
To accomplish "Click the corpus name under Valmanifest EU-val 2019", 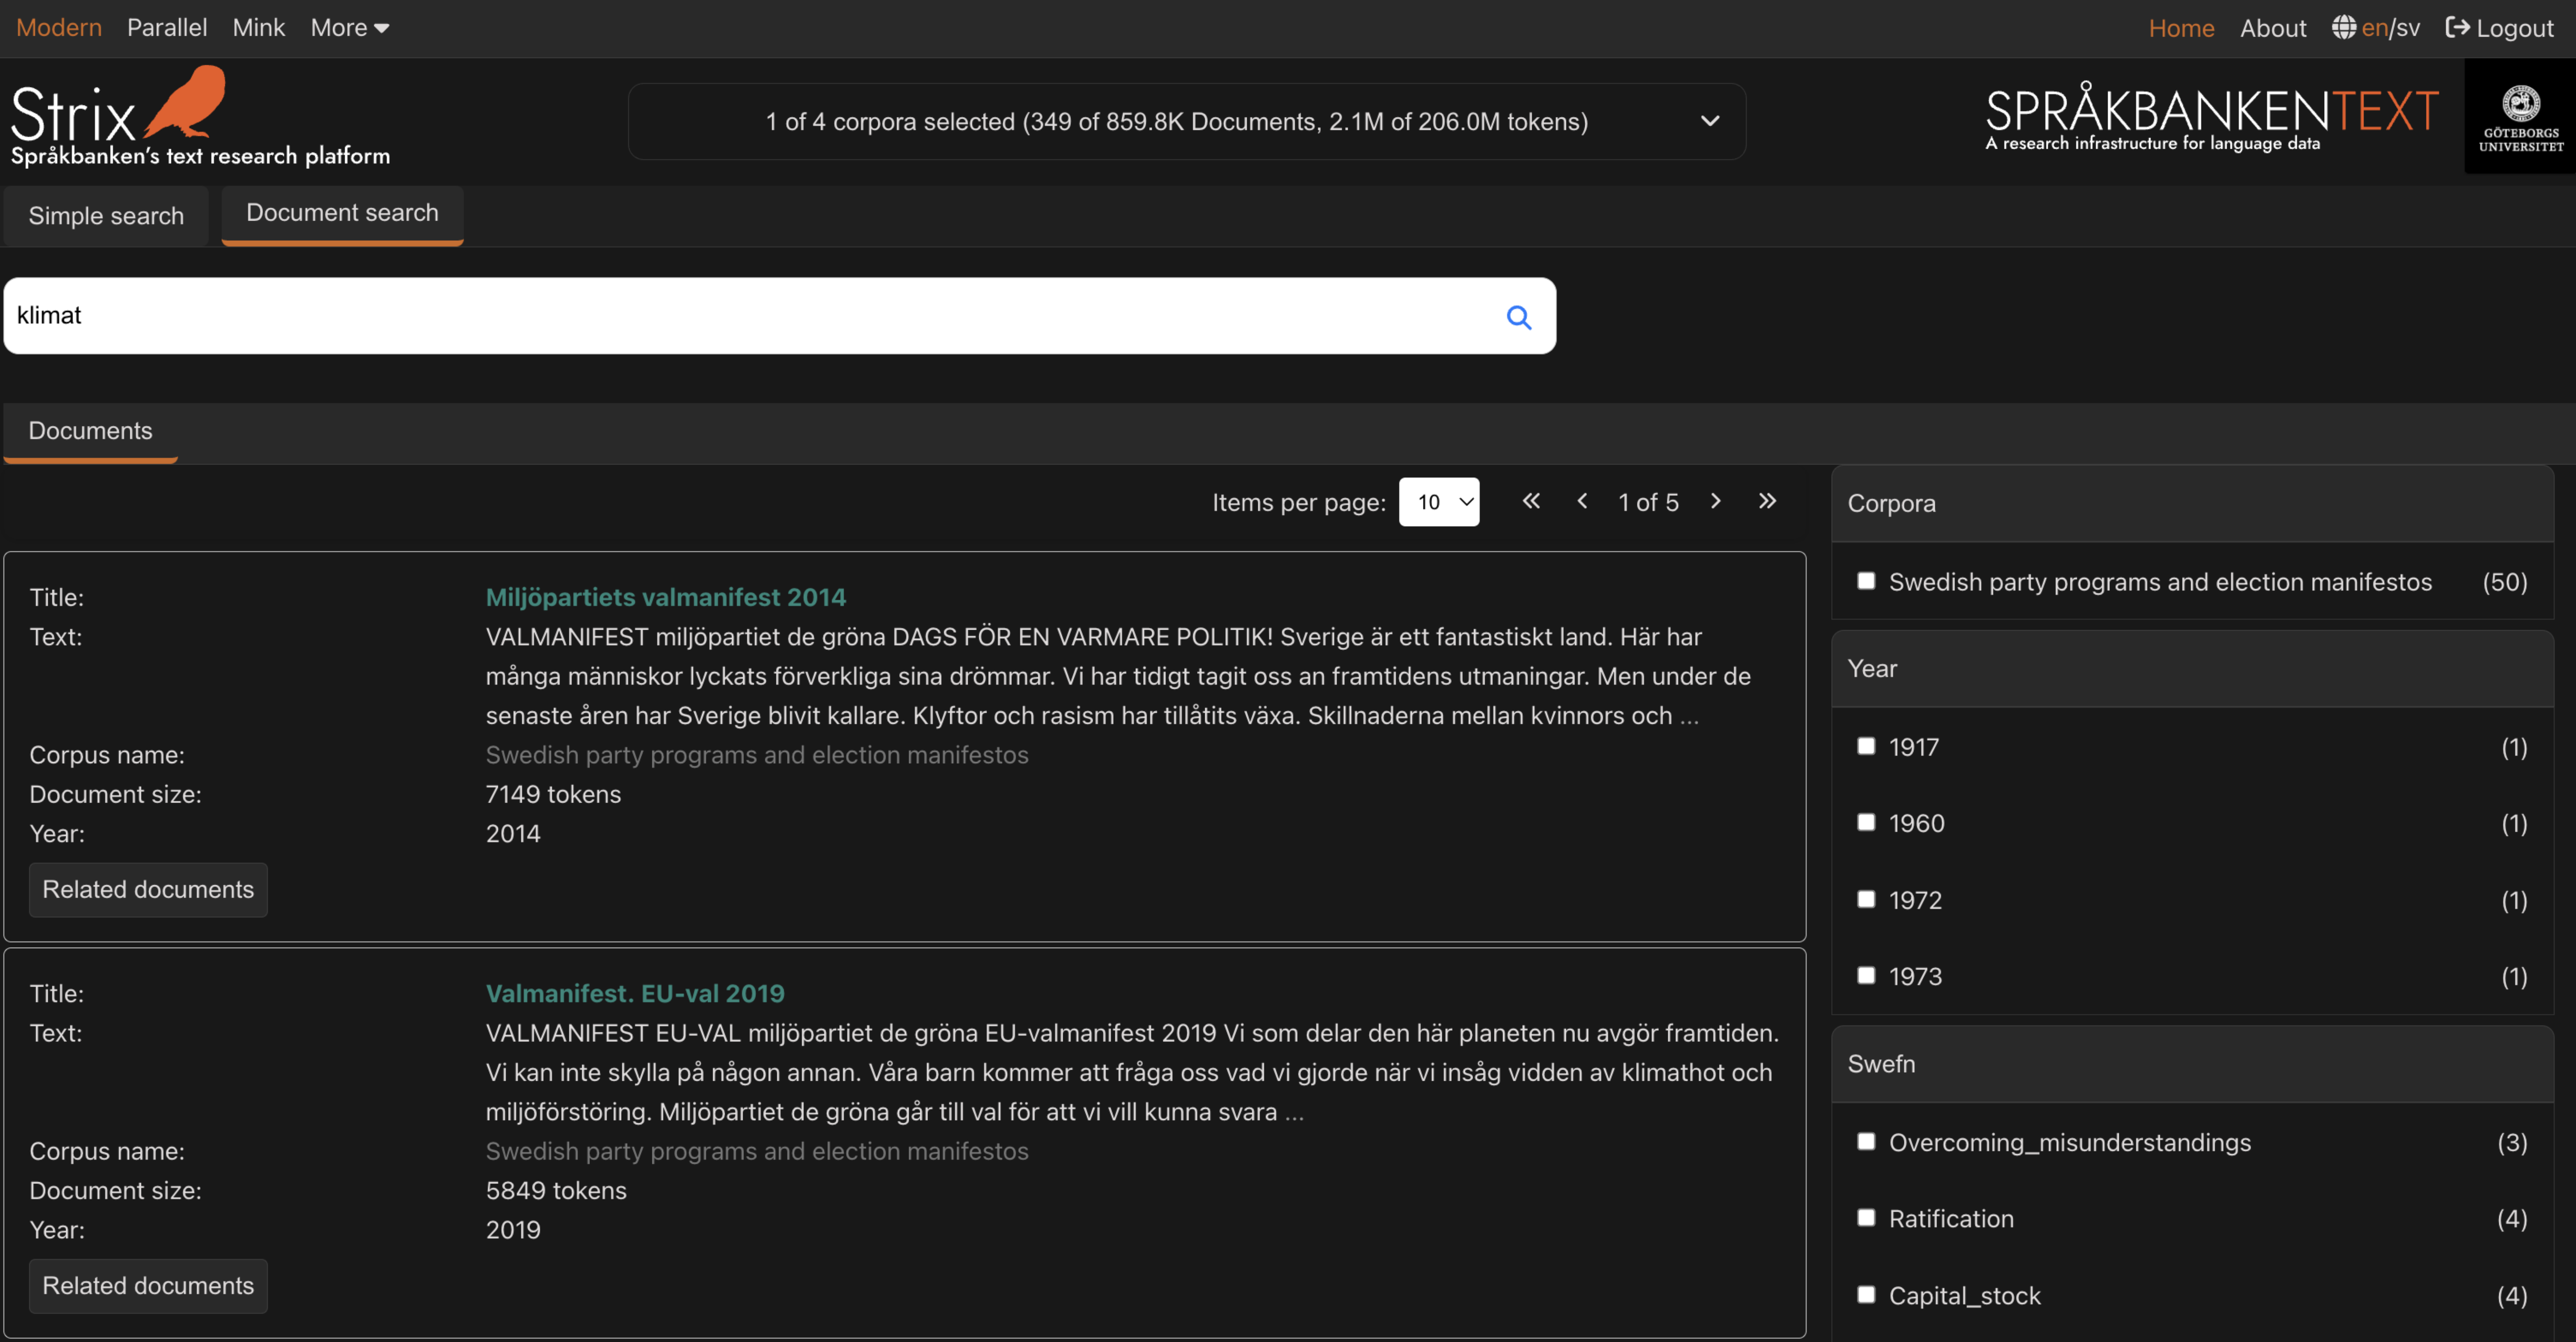I will point(757,1151).
